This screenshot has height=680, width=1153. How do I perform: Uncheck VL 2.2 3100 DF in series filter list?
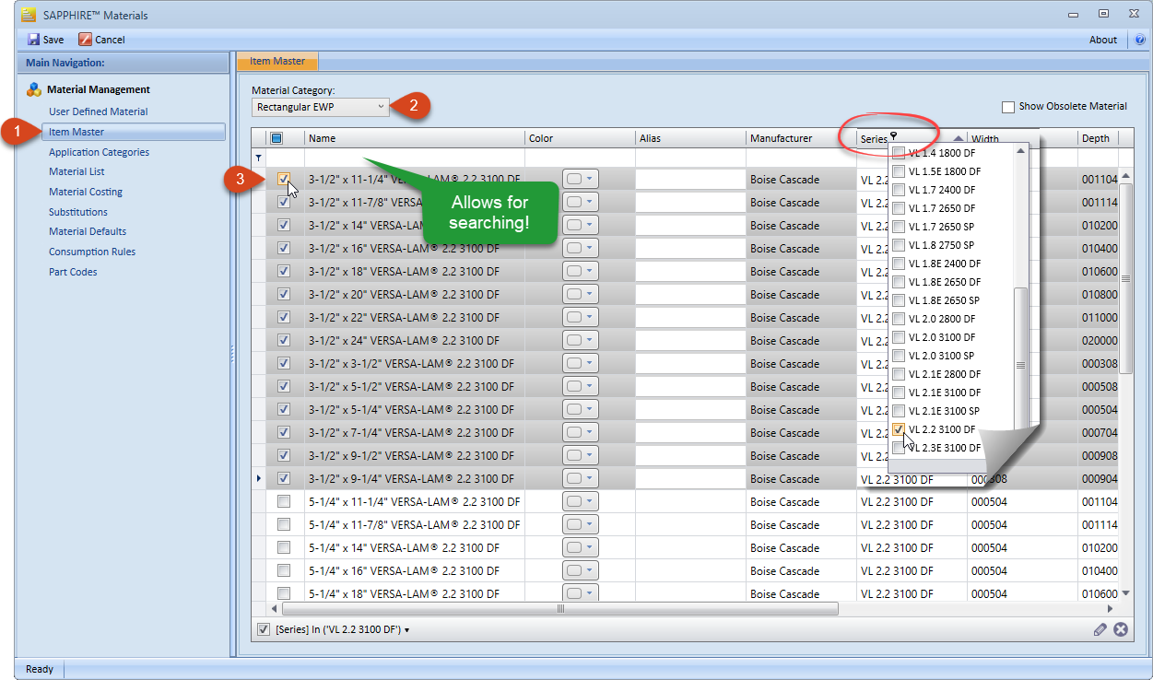click(899, 429)
